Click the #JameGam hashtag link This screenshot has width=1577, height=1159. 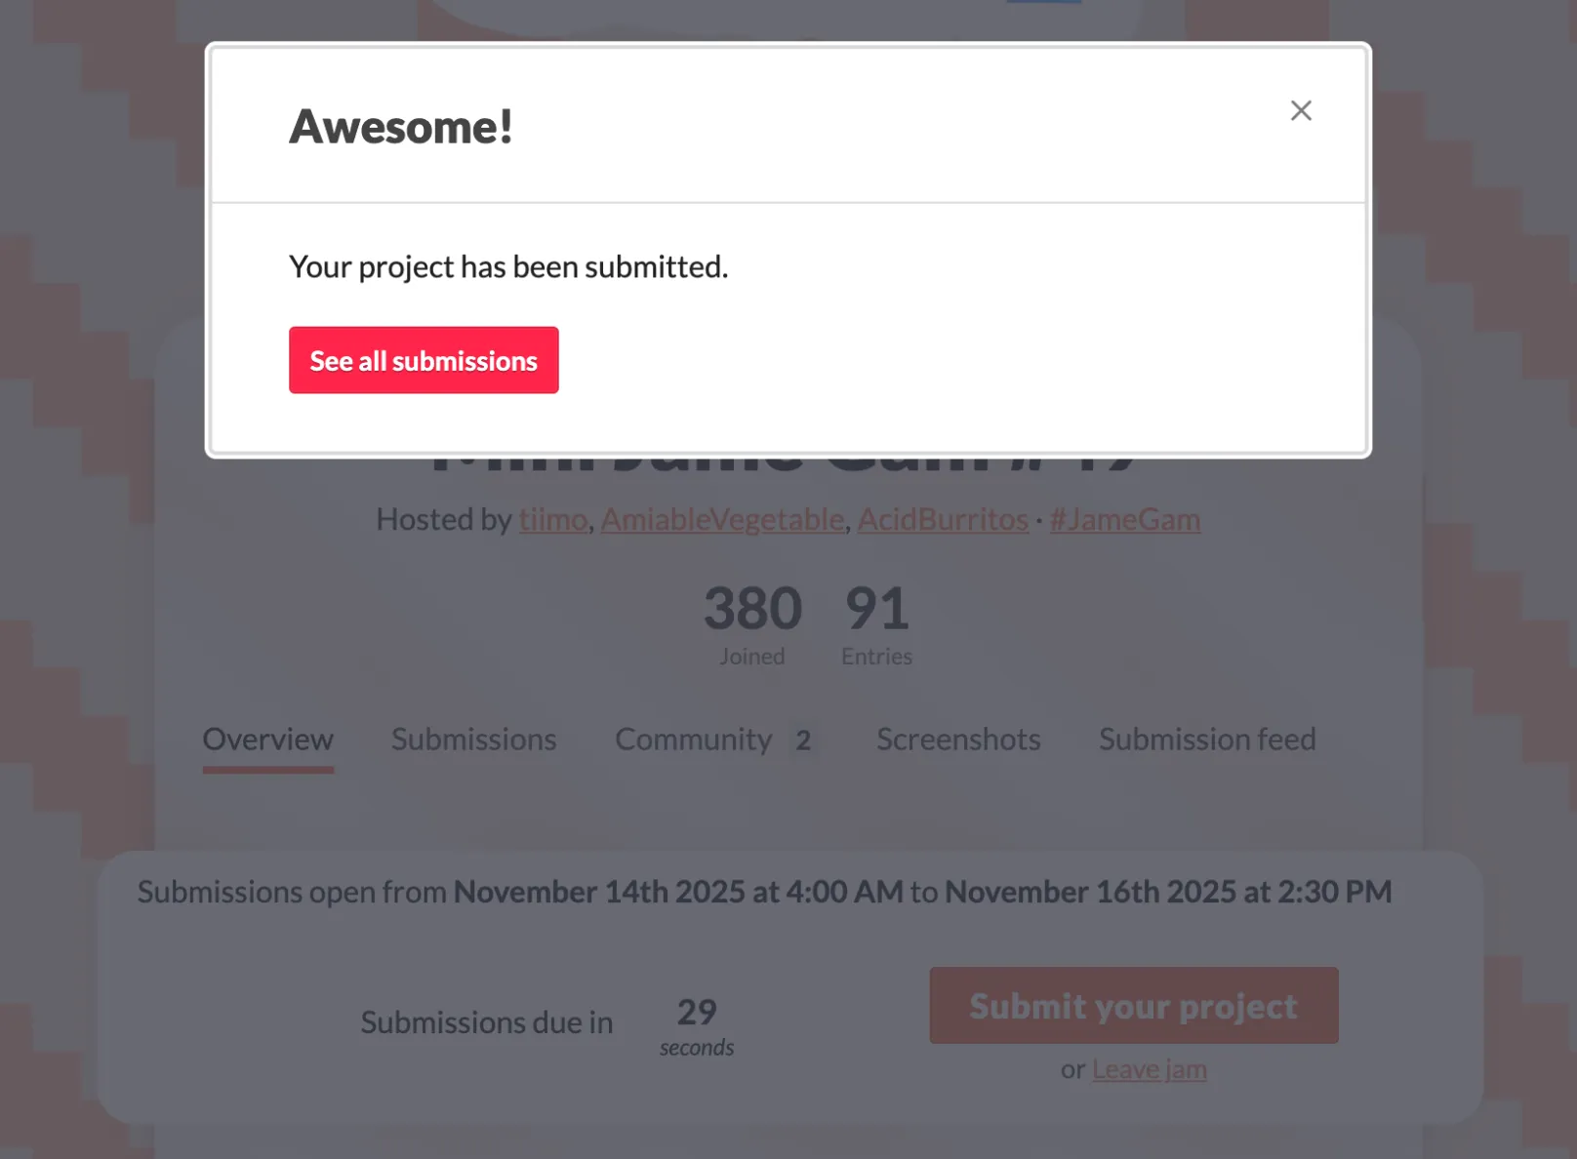click(1124, 519)
